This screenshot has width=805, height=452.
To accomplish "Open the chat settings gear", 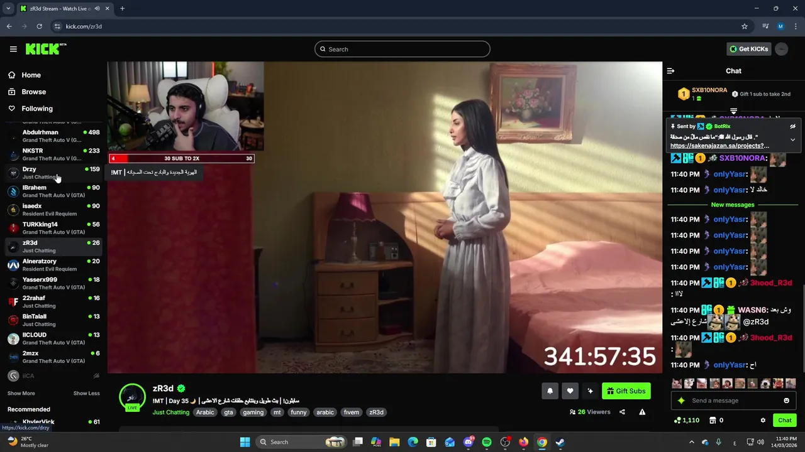I will coord(763,421).
